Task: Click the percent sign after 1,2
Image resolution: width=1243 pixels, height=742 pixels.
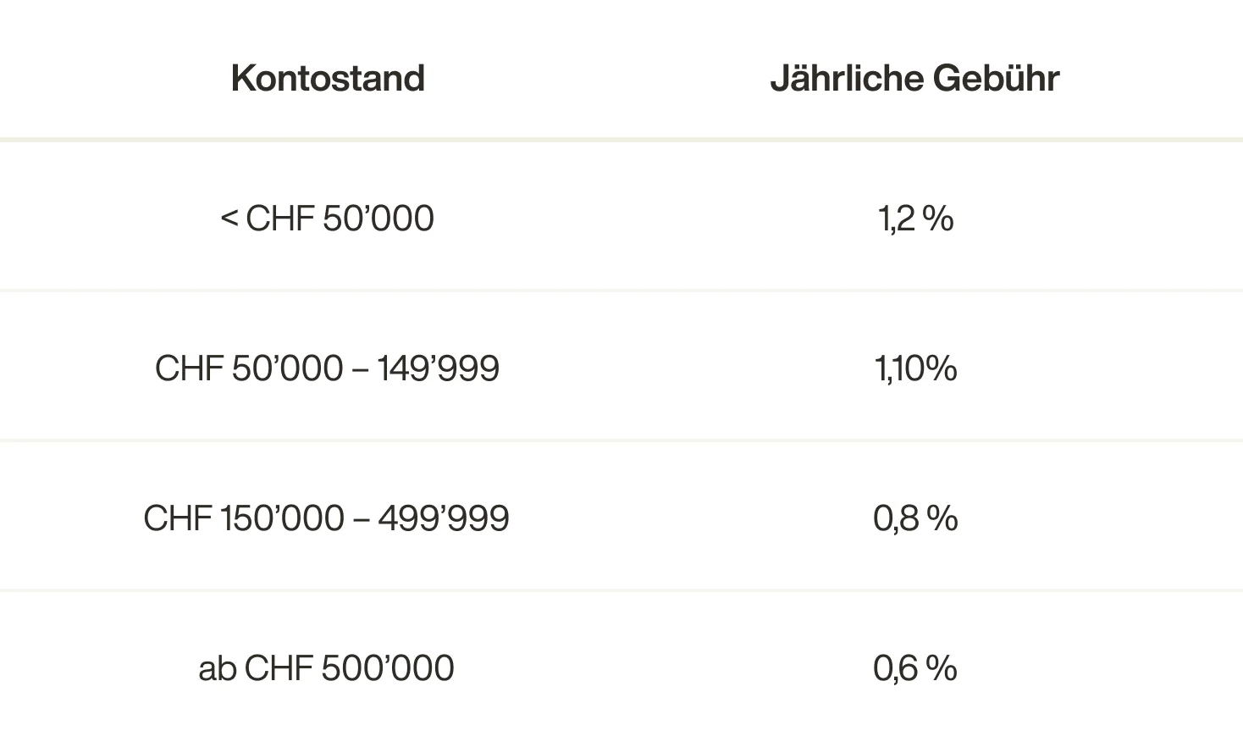Action: pyautogui.click(x=938, y=219)
